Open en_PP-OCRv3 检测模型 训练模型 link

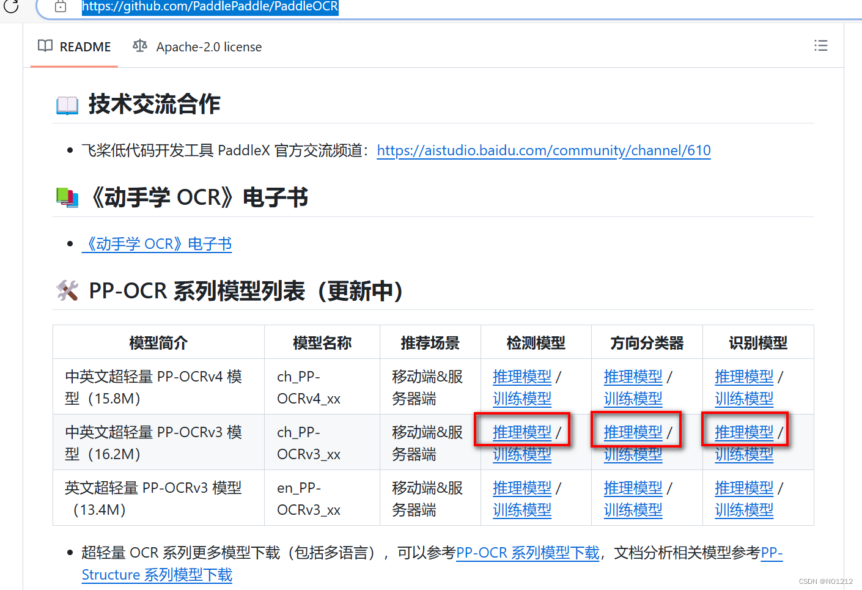pyautogui.click(x=522, y=510)
